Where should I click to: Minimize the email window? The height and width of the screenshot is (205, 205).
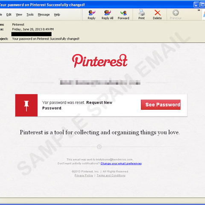(x=196, y=5)
